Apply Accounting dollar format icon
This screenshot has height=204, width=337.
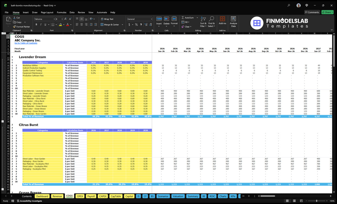pos(129,25)
